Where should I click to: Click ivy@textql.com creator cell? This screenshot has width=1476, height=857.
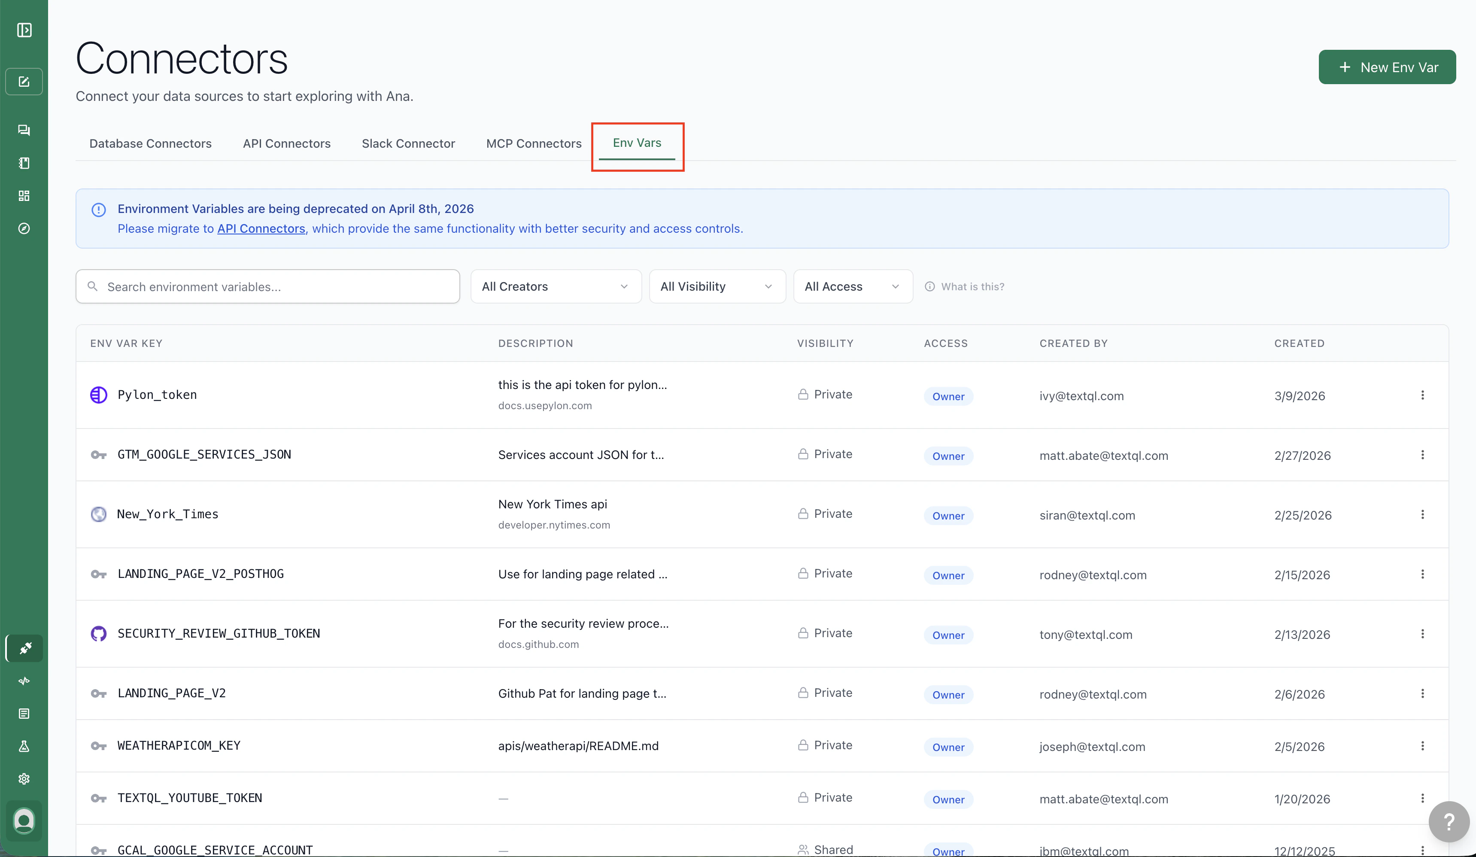(1081, 396)
